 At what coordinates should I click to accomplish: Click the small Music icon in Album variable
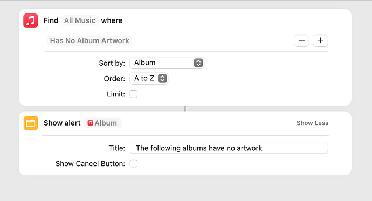pos(90,123)
